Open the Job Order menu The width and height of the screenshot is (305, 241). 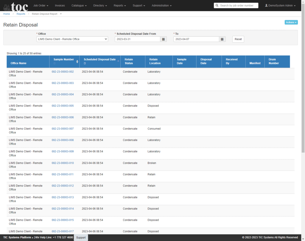coord(41,5)
